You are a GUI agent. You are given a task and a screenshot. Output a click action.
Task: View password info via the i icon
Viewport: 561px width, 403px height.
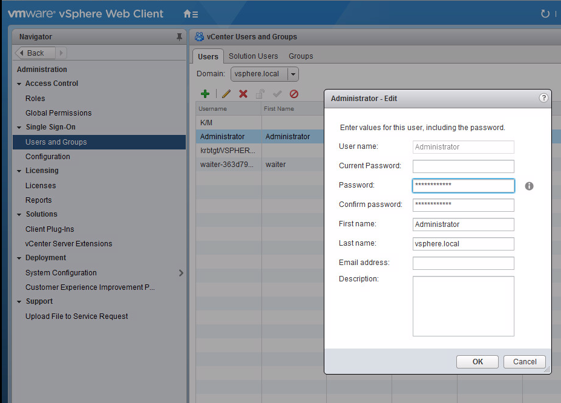[529, 186]
